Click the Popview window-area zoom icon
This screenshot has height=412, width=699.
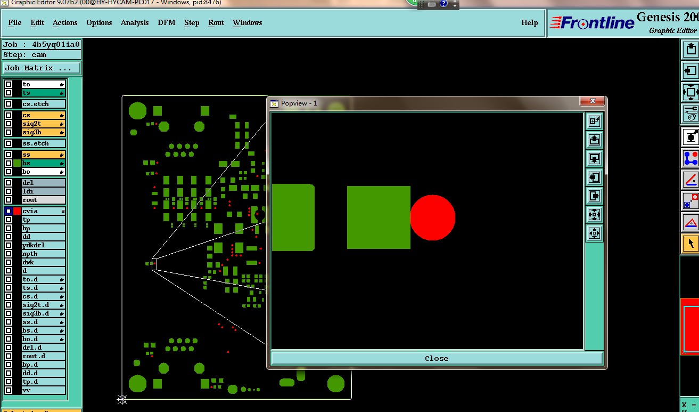tap(594, 122)
